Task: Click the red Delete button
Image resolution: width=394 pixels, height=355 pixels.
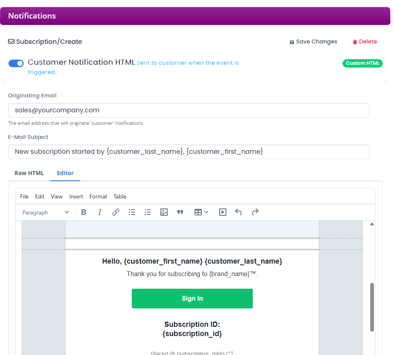Action: pyautogui.click(x=365, y=41)
